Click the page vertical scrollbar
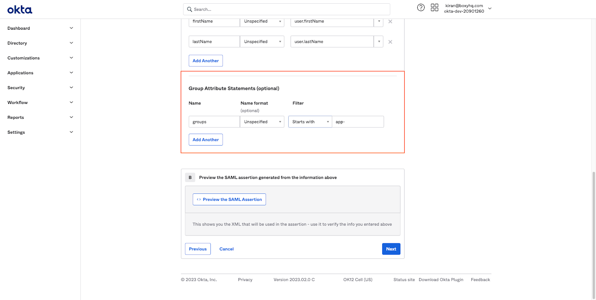The image size is (596, 300). [x=594, y=235]
